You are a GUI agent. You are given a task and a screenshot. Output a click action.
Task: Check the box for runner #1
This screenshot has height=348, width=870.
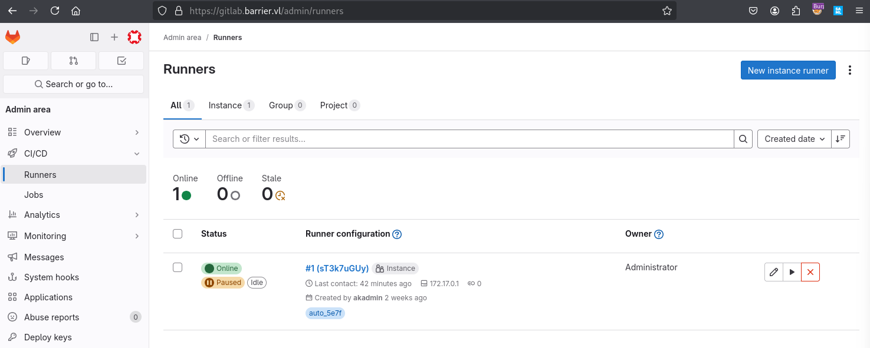(x=178, y=267)
